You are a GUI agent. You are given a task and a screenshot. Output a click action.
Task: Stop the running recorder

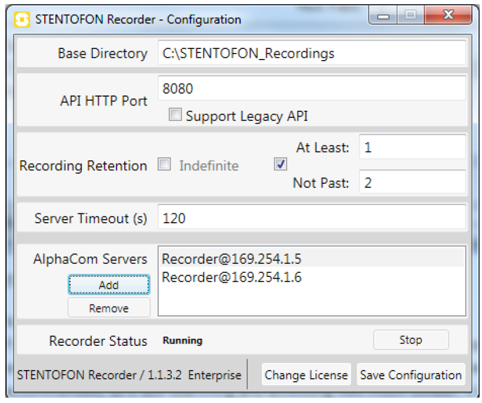pyautogui.click(x=410, y=340)
